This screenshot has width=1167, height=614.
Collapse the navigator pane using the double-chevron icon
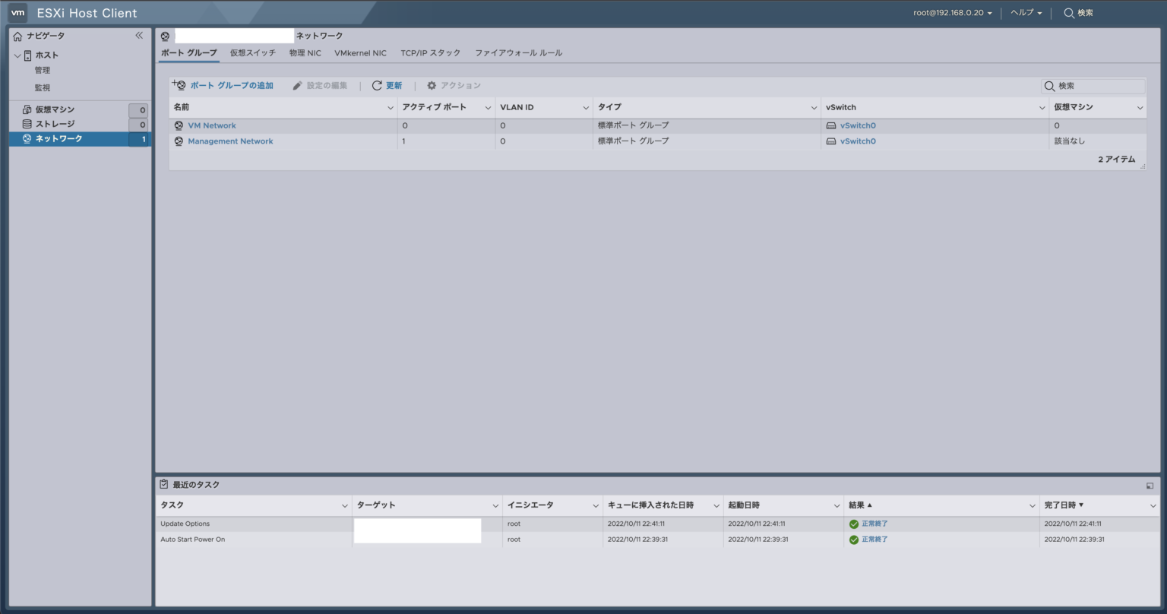pyautogui.click(x=138, y=35)
